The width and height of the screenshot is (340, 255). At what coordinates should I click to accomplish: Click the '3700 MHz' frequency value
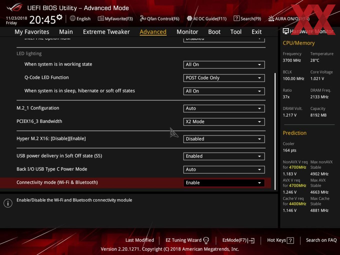[x=292, y=60]
